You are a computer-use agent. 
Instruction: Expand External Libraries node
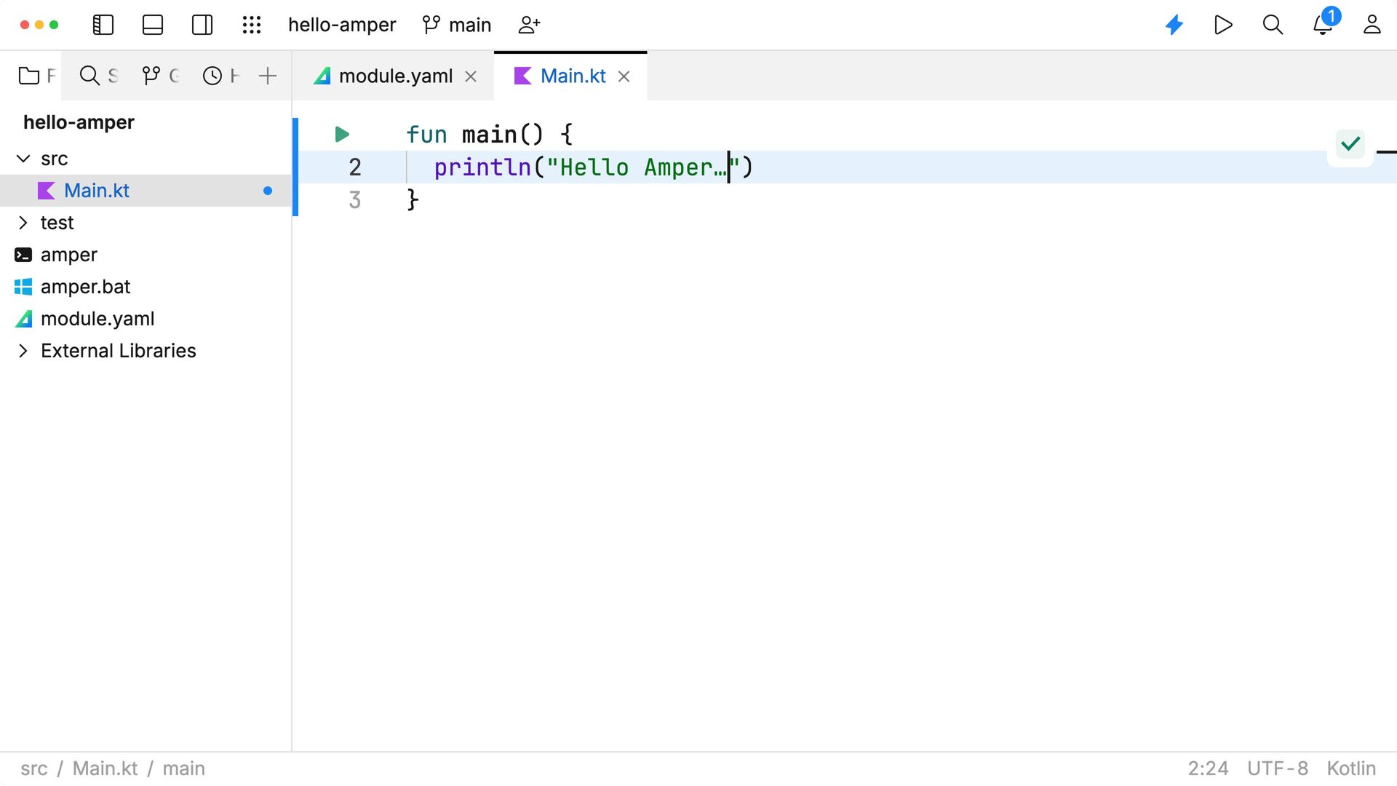point(23,351)
